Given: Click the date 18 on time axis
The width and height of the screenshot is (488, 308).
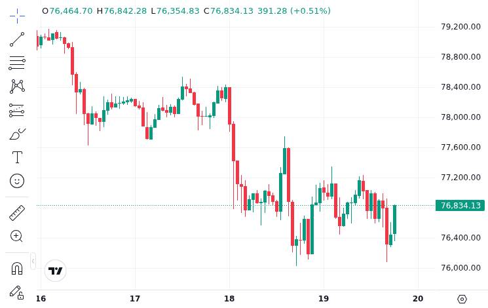Looking at the screenshot, I should point(229,299).
